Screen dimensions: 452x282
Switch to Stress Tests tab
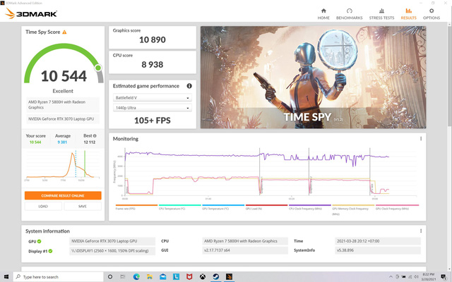click(381, 14)
